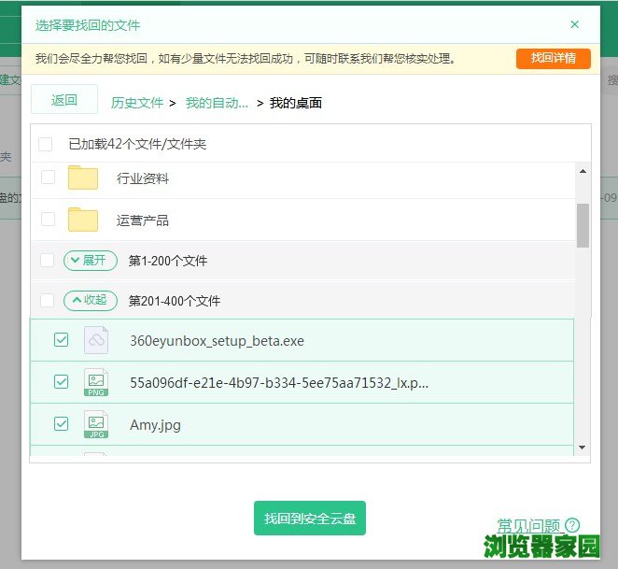
Task: Collapse the 第201-400个文件 group
Action: 91,301
